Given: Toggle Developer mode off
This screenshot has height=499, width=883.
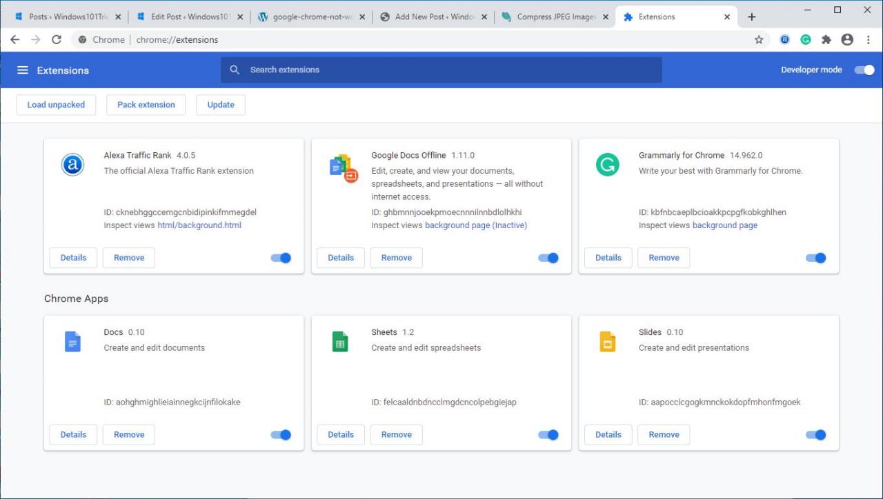Looking at the screenshot, I should pyautogui.click(x=864, y=70).
